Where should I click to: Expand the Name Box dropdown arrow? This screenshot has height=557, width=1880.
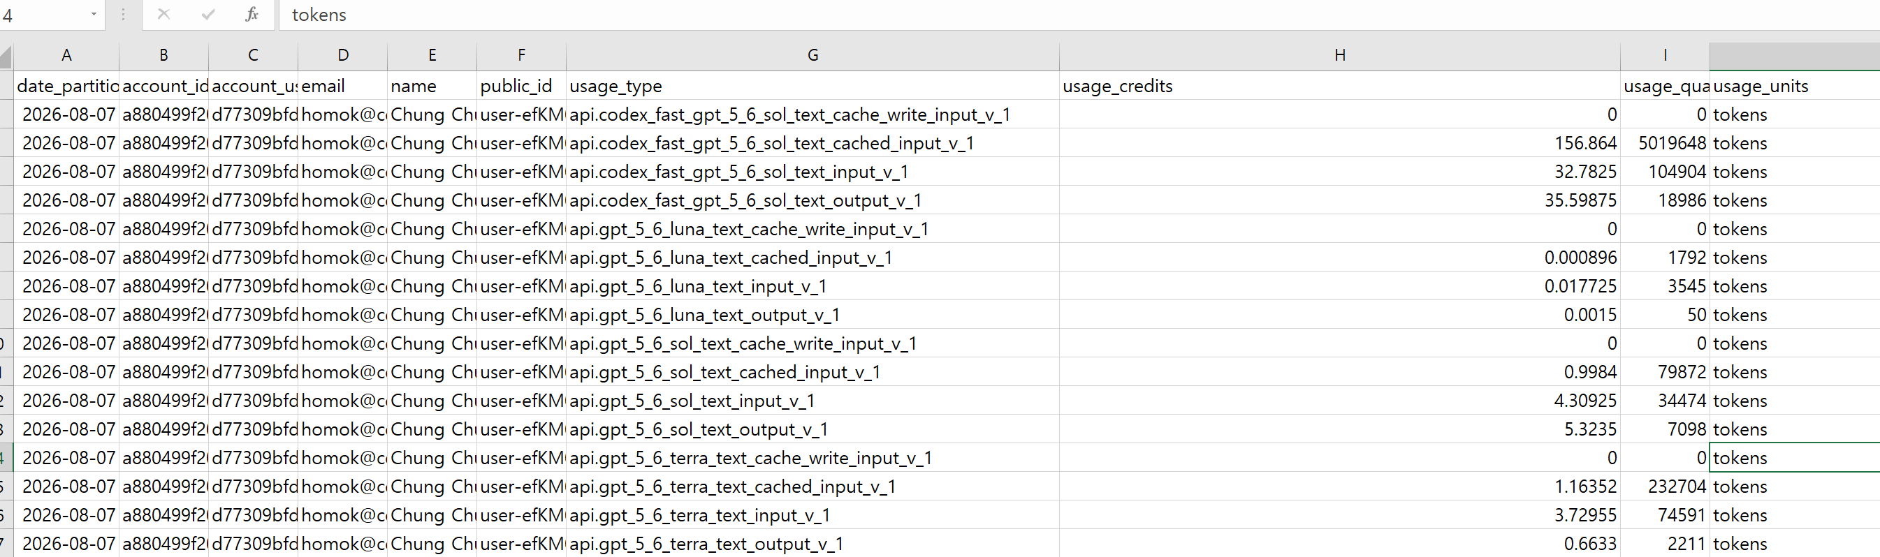coord(94,15)
